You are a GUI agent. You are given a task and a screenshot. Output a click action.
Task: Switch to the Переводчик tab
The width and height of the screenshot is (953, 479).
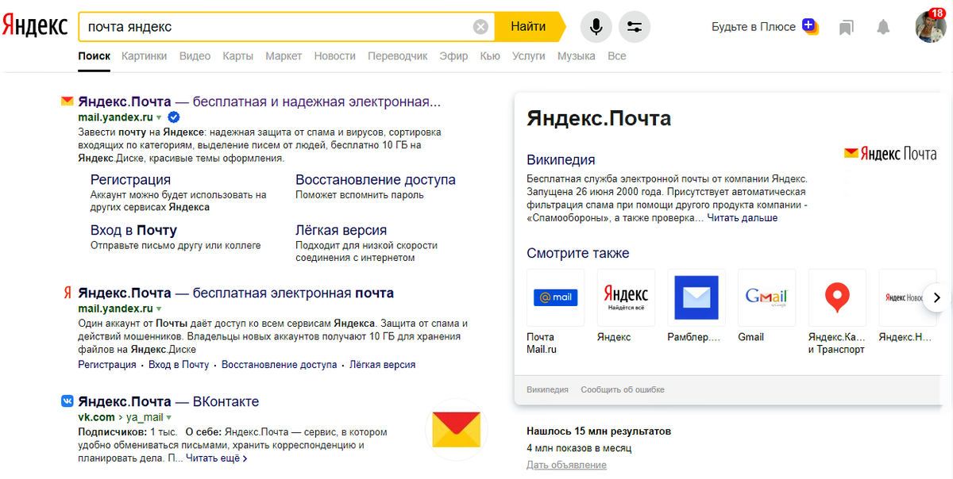[x=397, y=56]
